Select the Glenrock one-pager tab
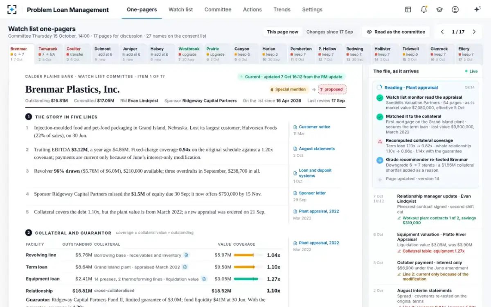Viewport: 491px width, 307px height. click(441, 54)
